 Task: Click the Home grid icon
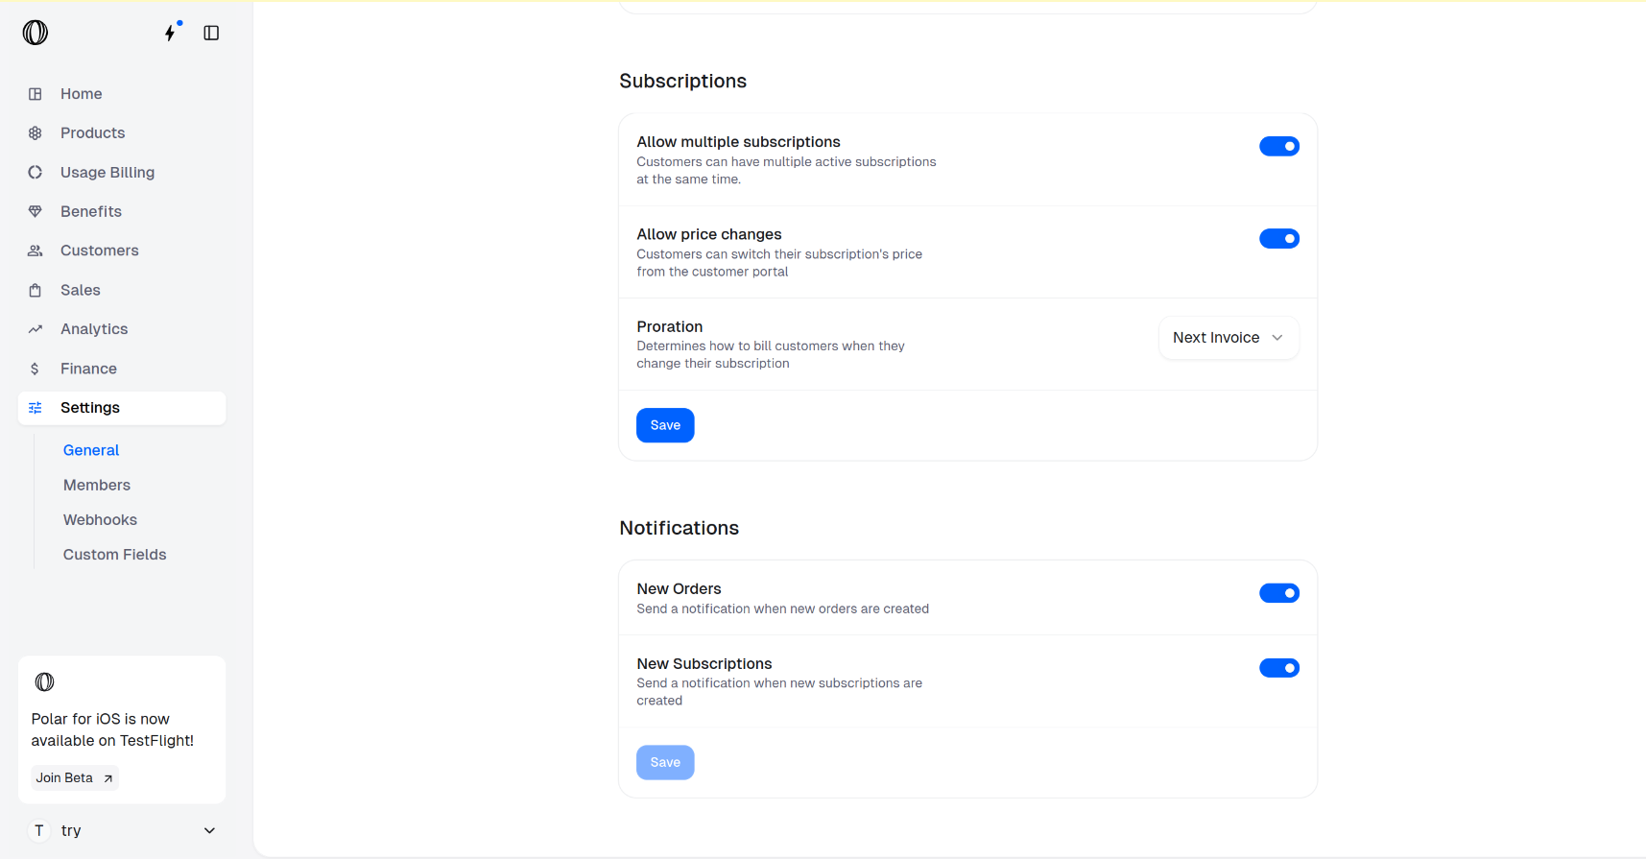(36, 94)
